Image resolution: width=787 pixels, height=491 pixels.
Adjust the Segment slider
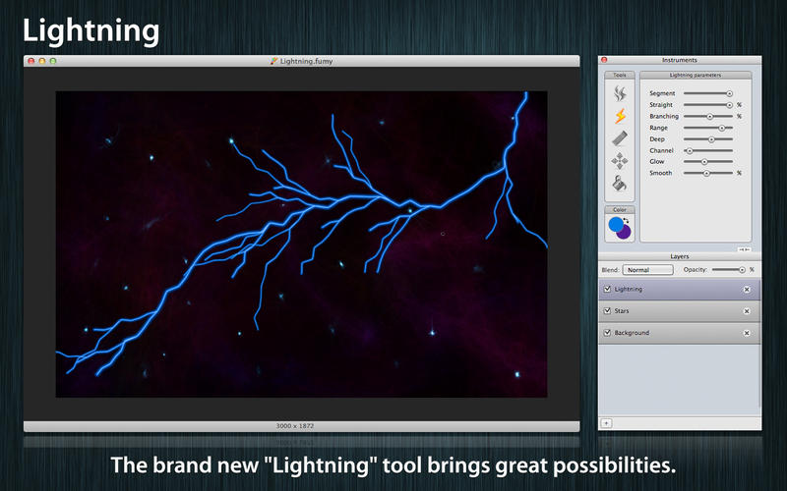pyautogui.click(x=729, y=93)
